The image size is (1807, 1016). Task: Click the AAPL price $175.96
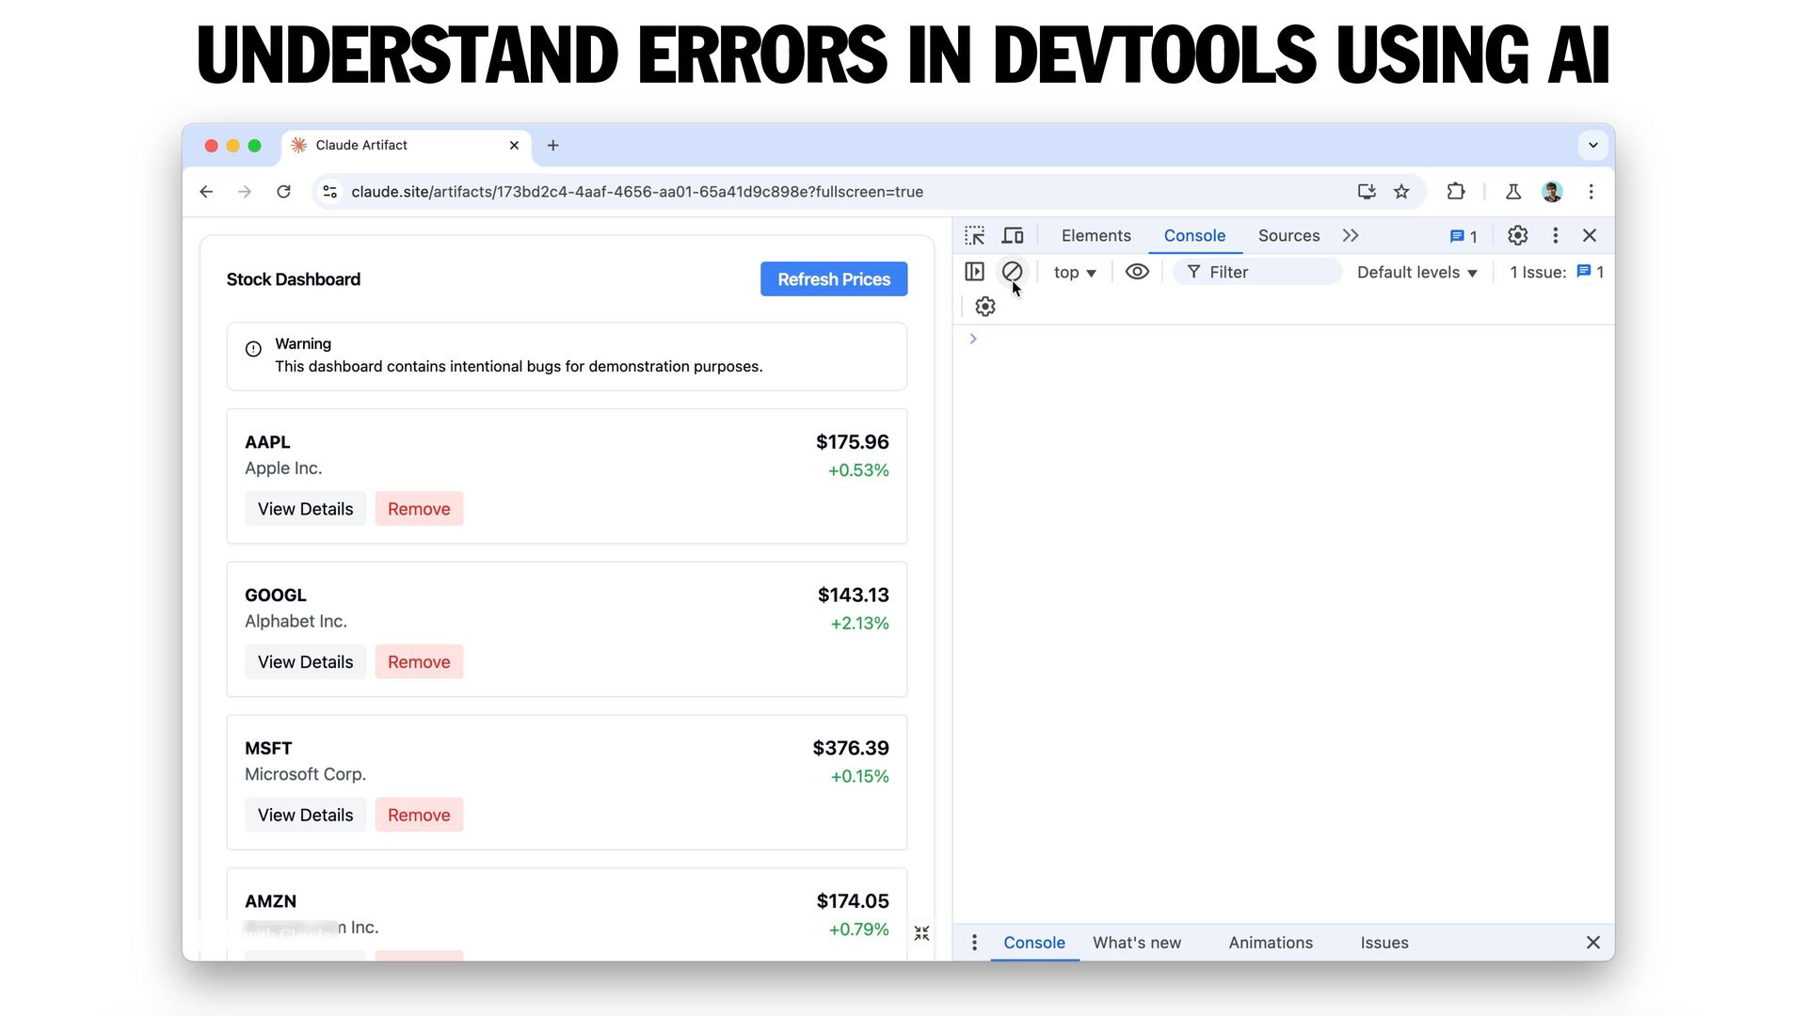click(852, 442)
